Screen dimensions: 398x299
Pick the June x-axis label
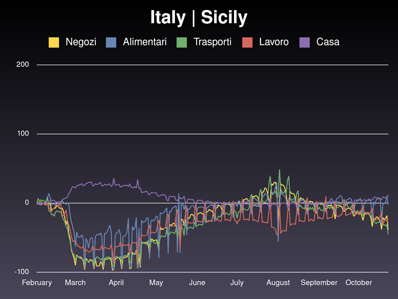point(197,283)
